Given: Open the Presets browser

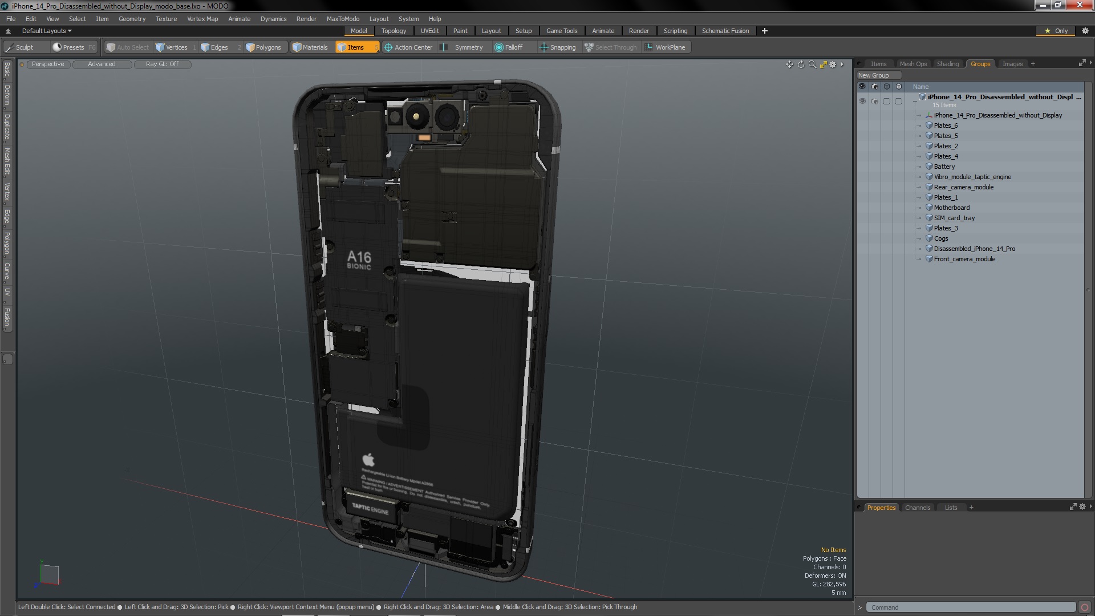Looking at the screenshot, I should (x=74, y=47).
